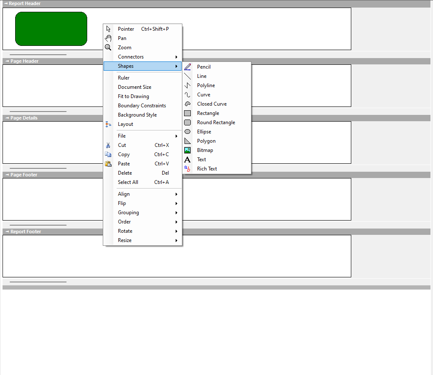
Task: Select the Pencil shape tool icon
Action: pos(188,67)
